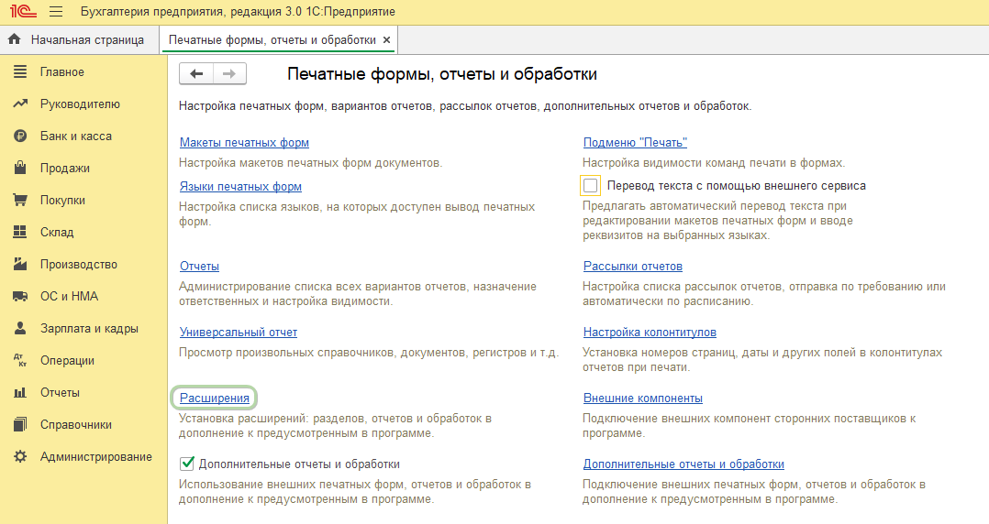Open the Администрирование section label

pyautogui.click(x=95, y=456)
